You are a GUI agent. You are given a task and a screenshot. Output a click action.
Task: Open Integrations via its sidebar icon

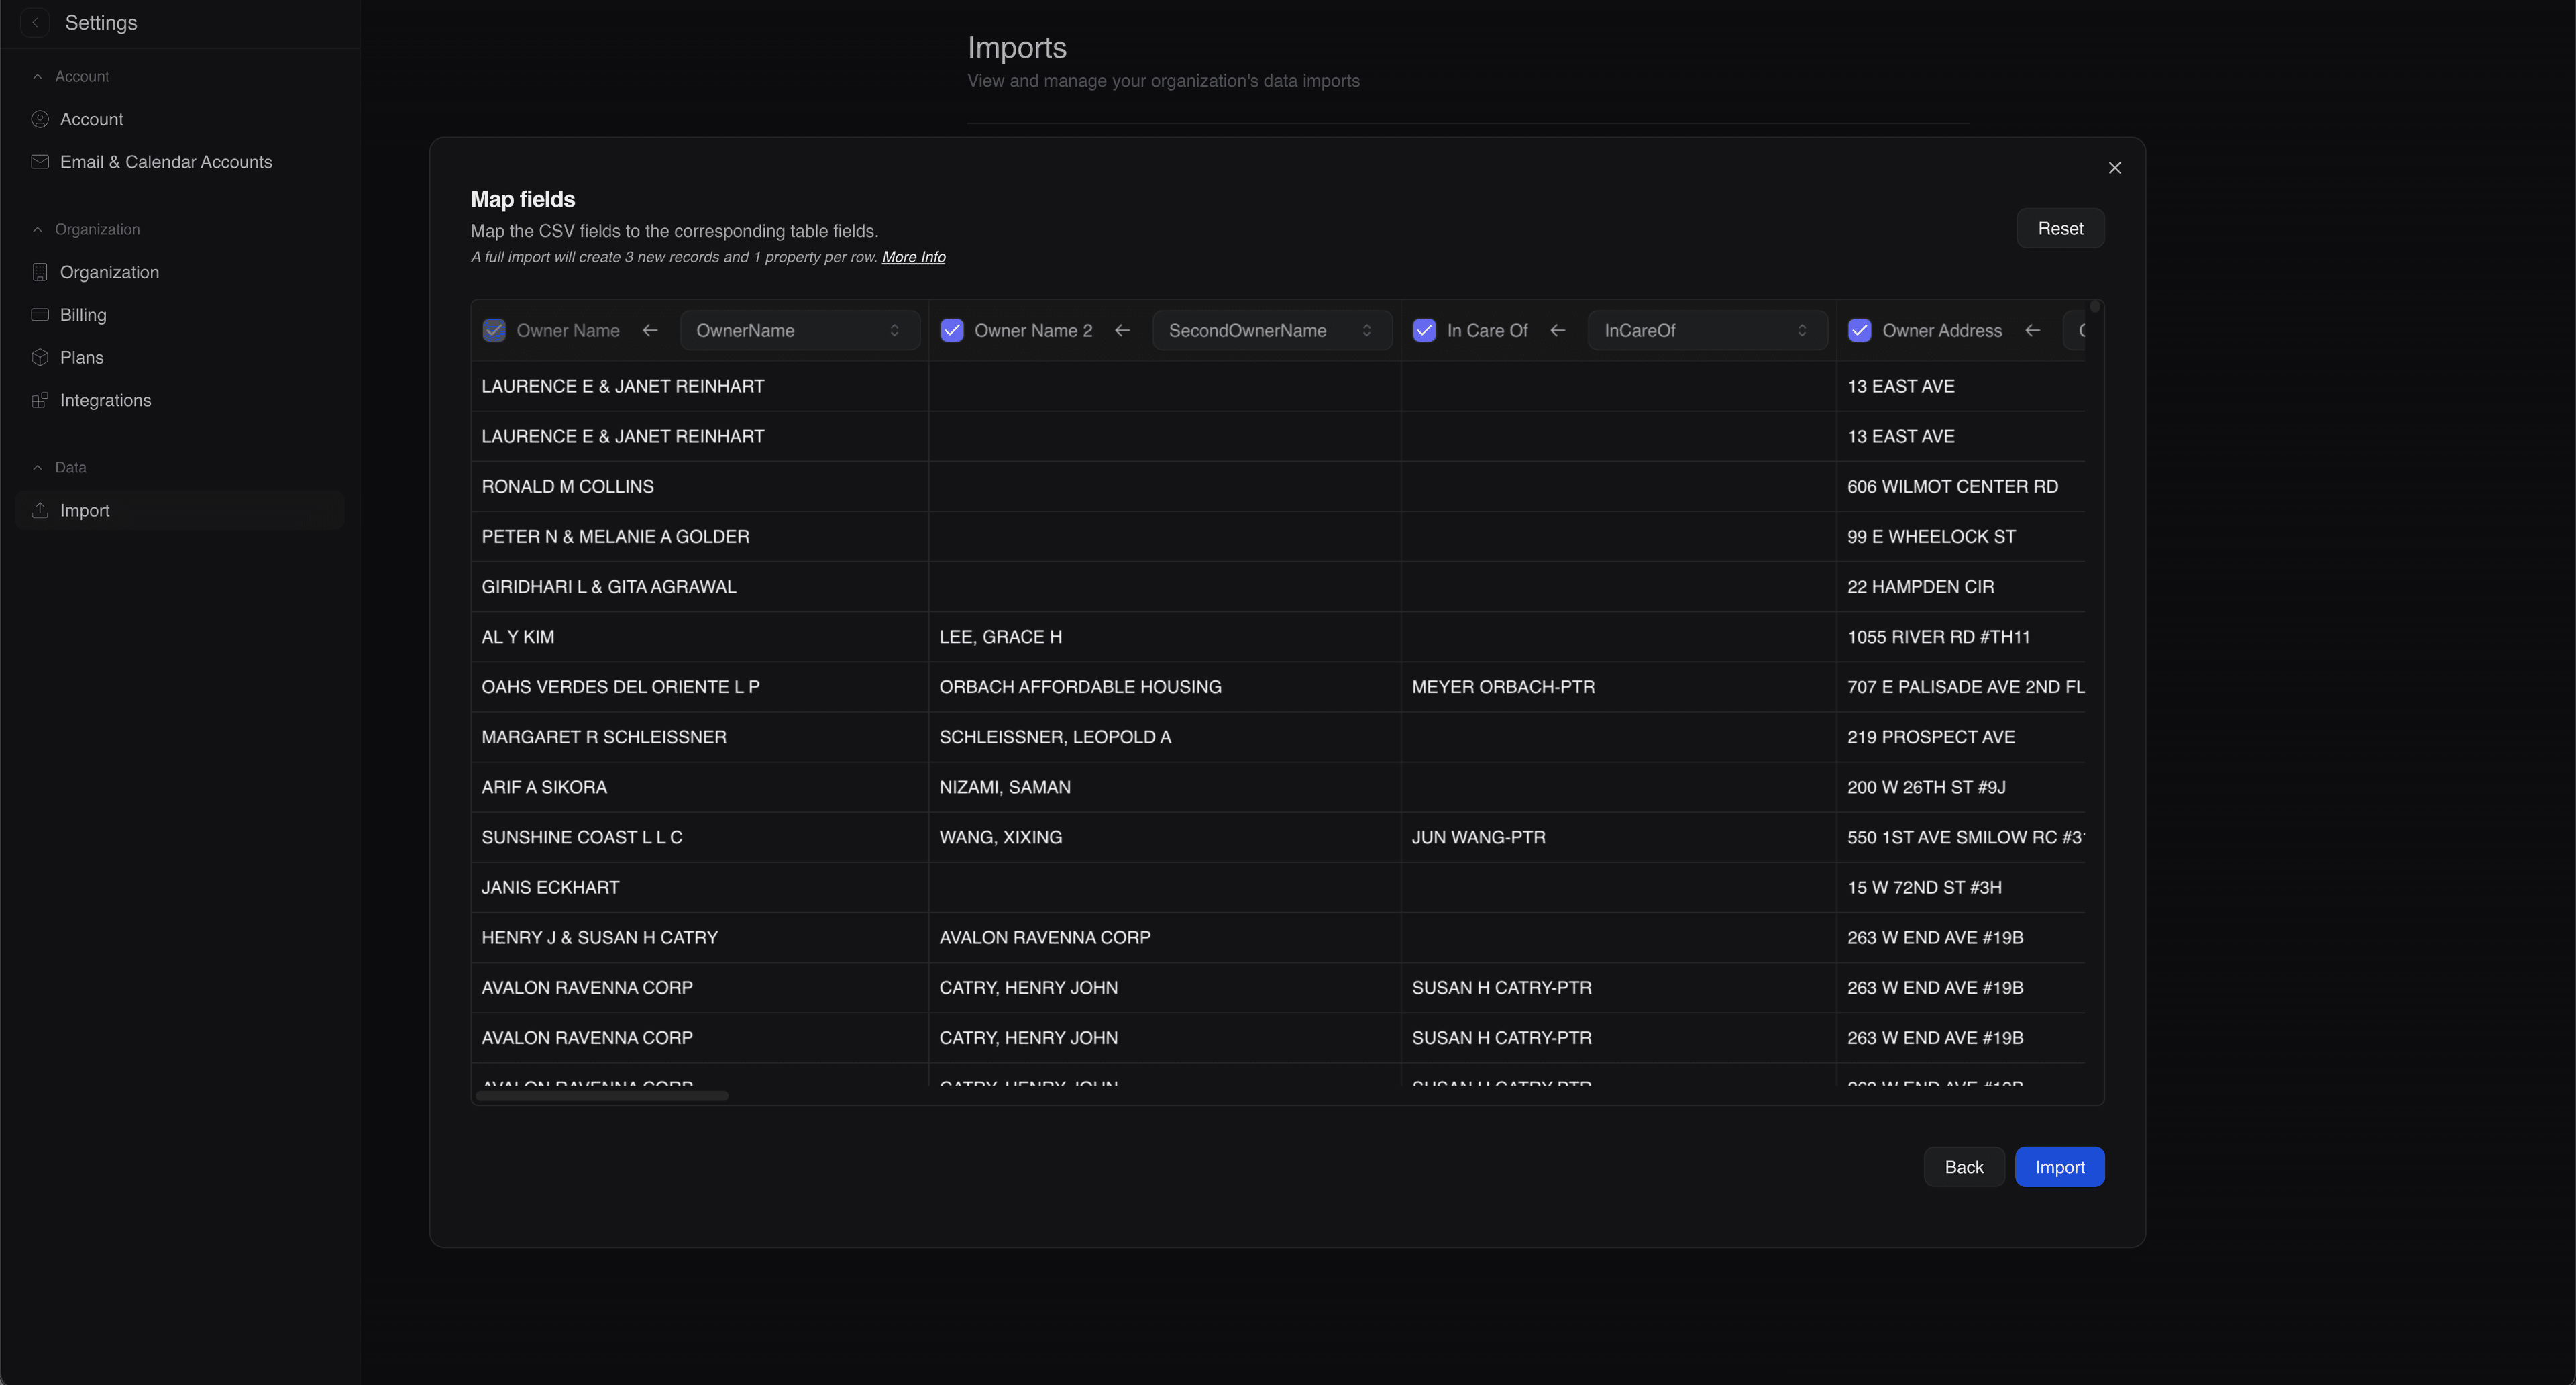point(40,400)
